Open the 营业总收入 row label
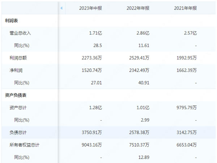This screenshot has height=163, width=217. click(x=20, y=33)
